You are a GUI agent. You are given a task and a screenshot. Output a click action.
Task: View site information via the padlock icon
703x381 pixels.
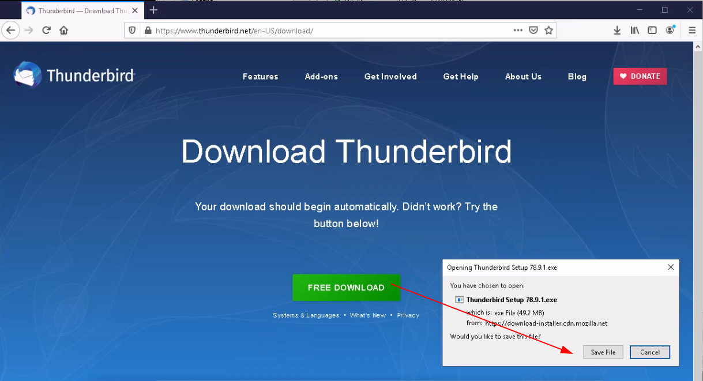(148, 31)
